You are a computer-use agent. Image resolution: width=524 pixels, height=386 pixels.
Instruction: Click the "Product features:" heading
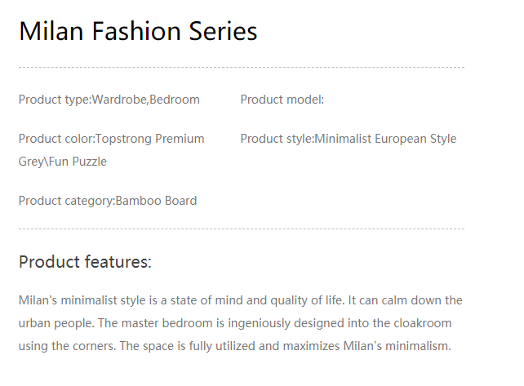85,262
